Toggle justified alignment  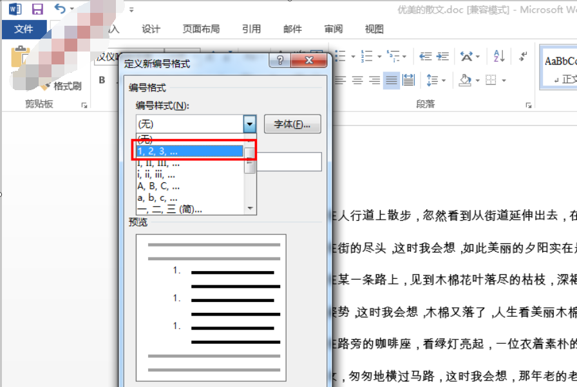pyautogui.click(x=391, y=80)
